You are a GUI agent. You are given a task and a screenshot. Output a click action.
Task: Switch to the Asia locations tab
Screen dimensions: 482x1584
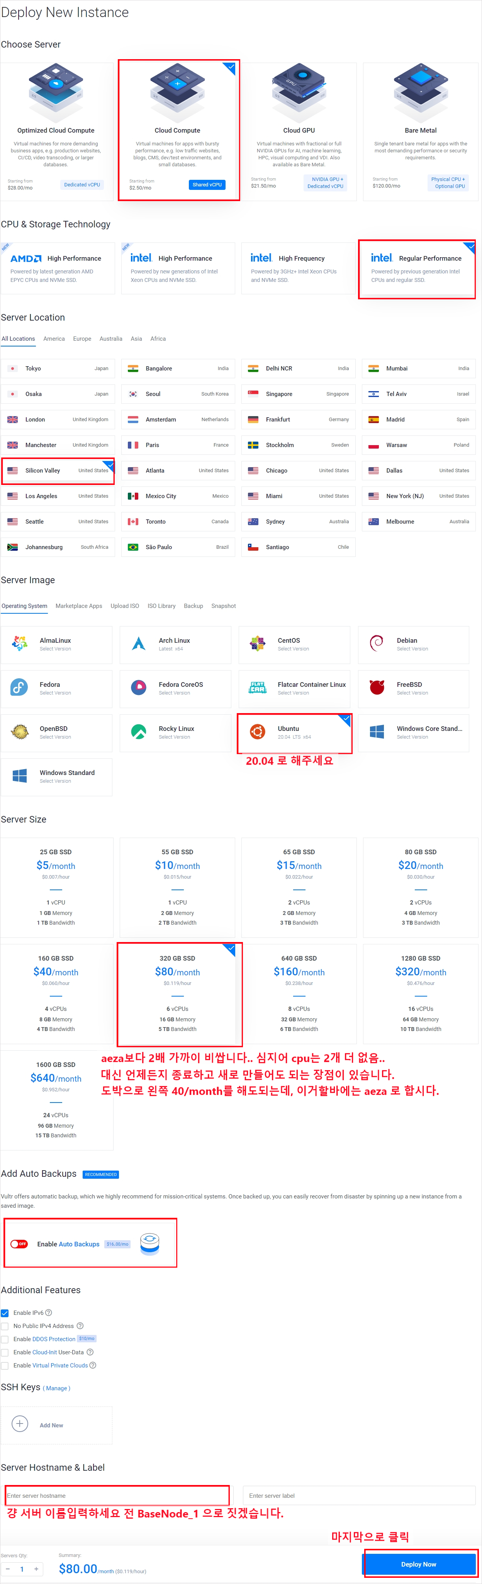pos(136,339)
